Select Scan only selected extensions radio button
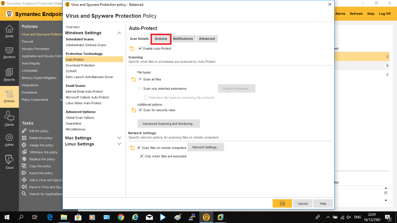The image size is (397, 223). click(140, 89)
